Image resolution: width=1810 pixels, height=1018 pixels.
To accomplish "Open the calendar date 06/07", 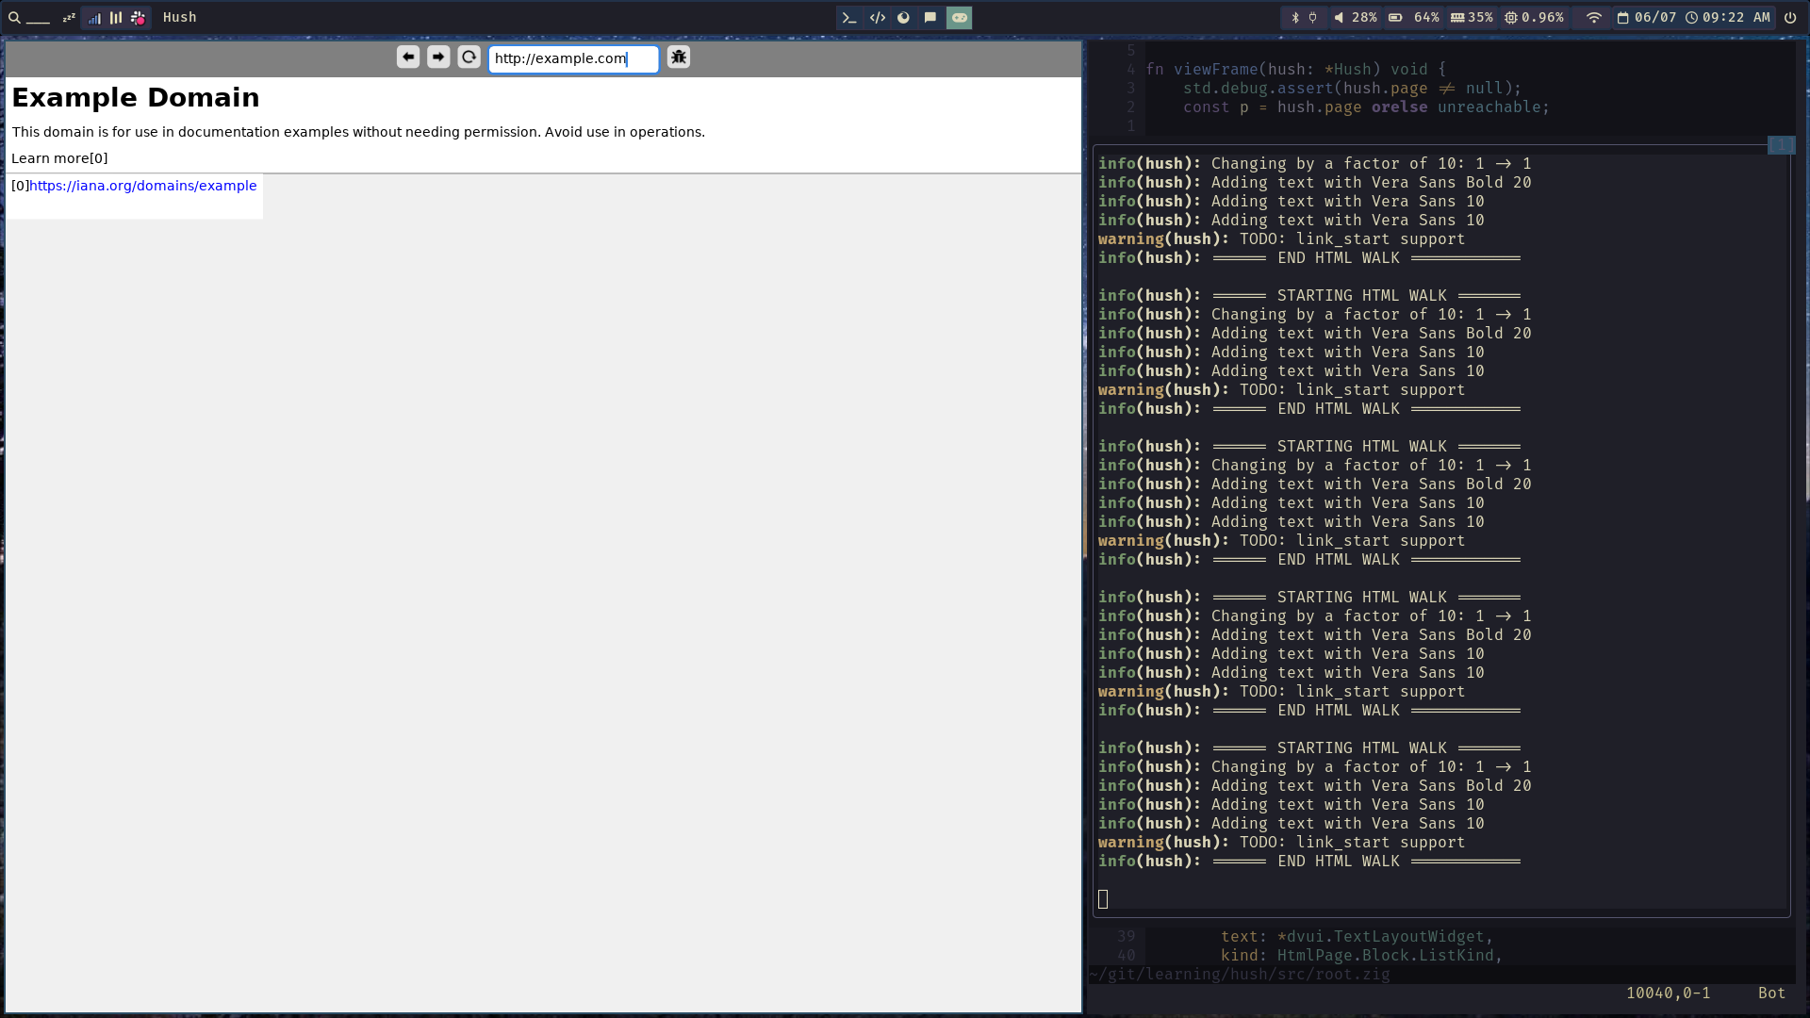I will pos(1646,18).
